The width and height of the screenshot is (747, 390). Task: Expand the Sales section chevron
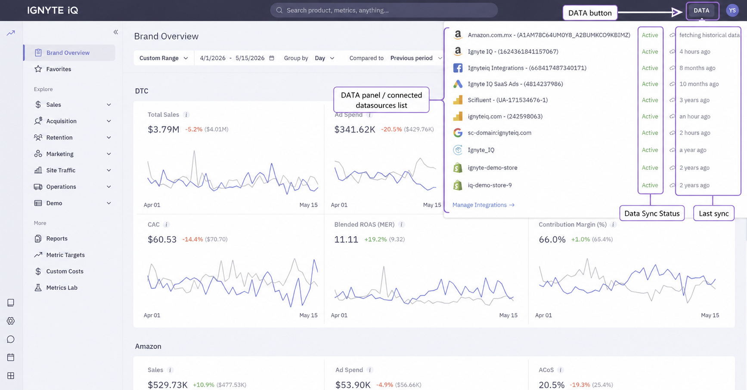(x=109, y=104)
